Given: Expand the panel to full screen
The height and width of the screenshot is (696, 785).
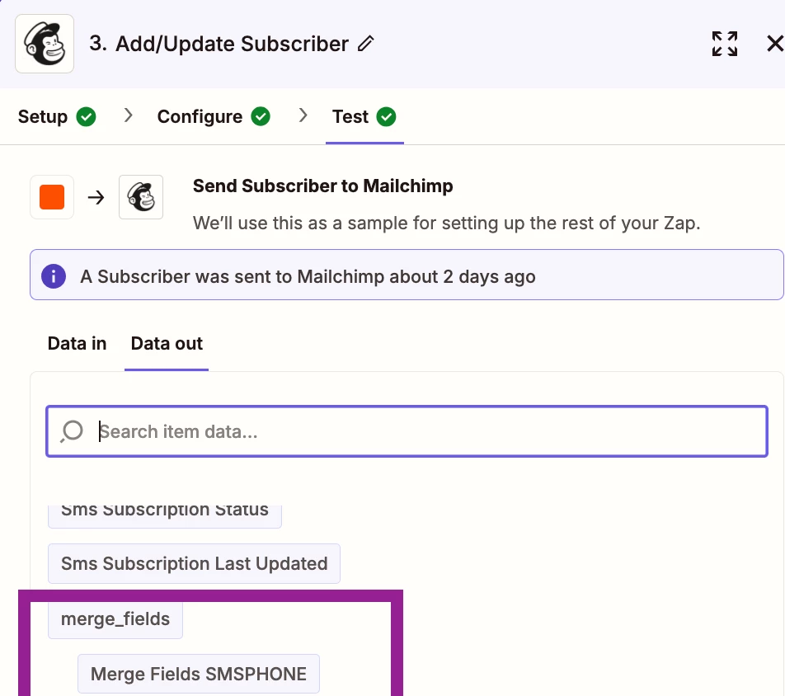Looking at the screenshot, I should [725, 44].
